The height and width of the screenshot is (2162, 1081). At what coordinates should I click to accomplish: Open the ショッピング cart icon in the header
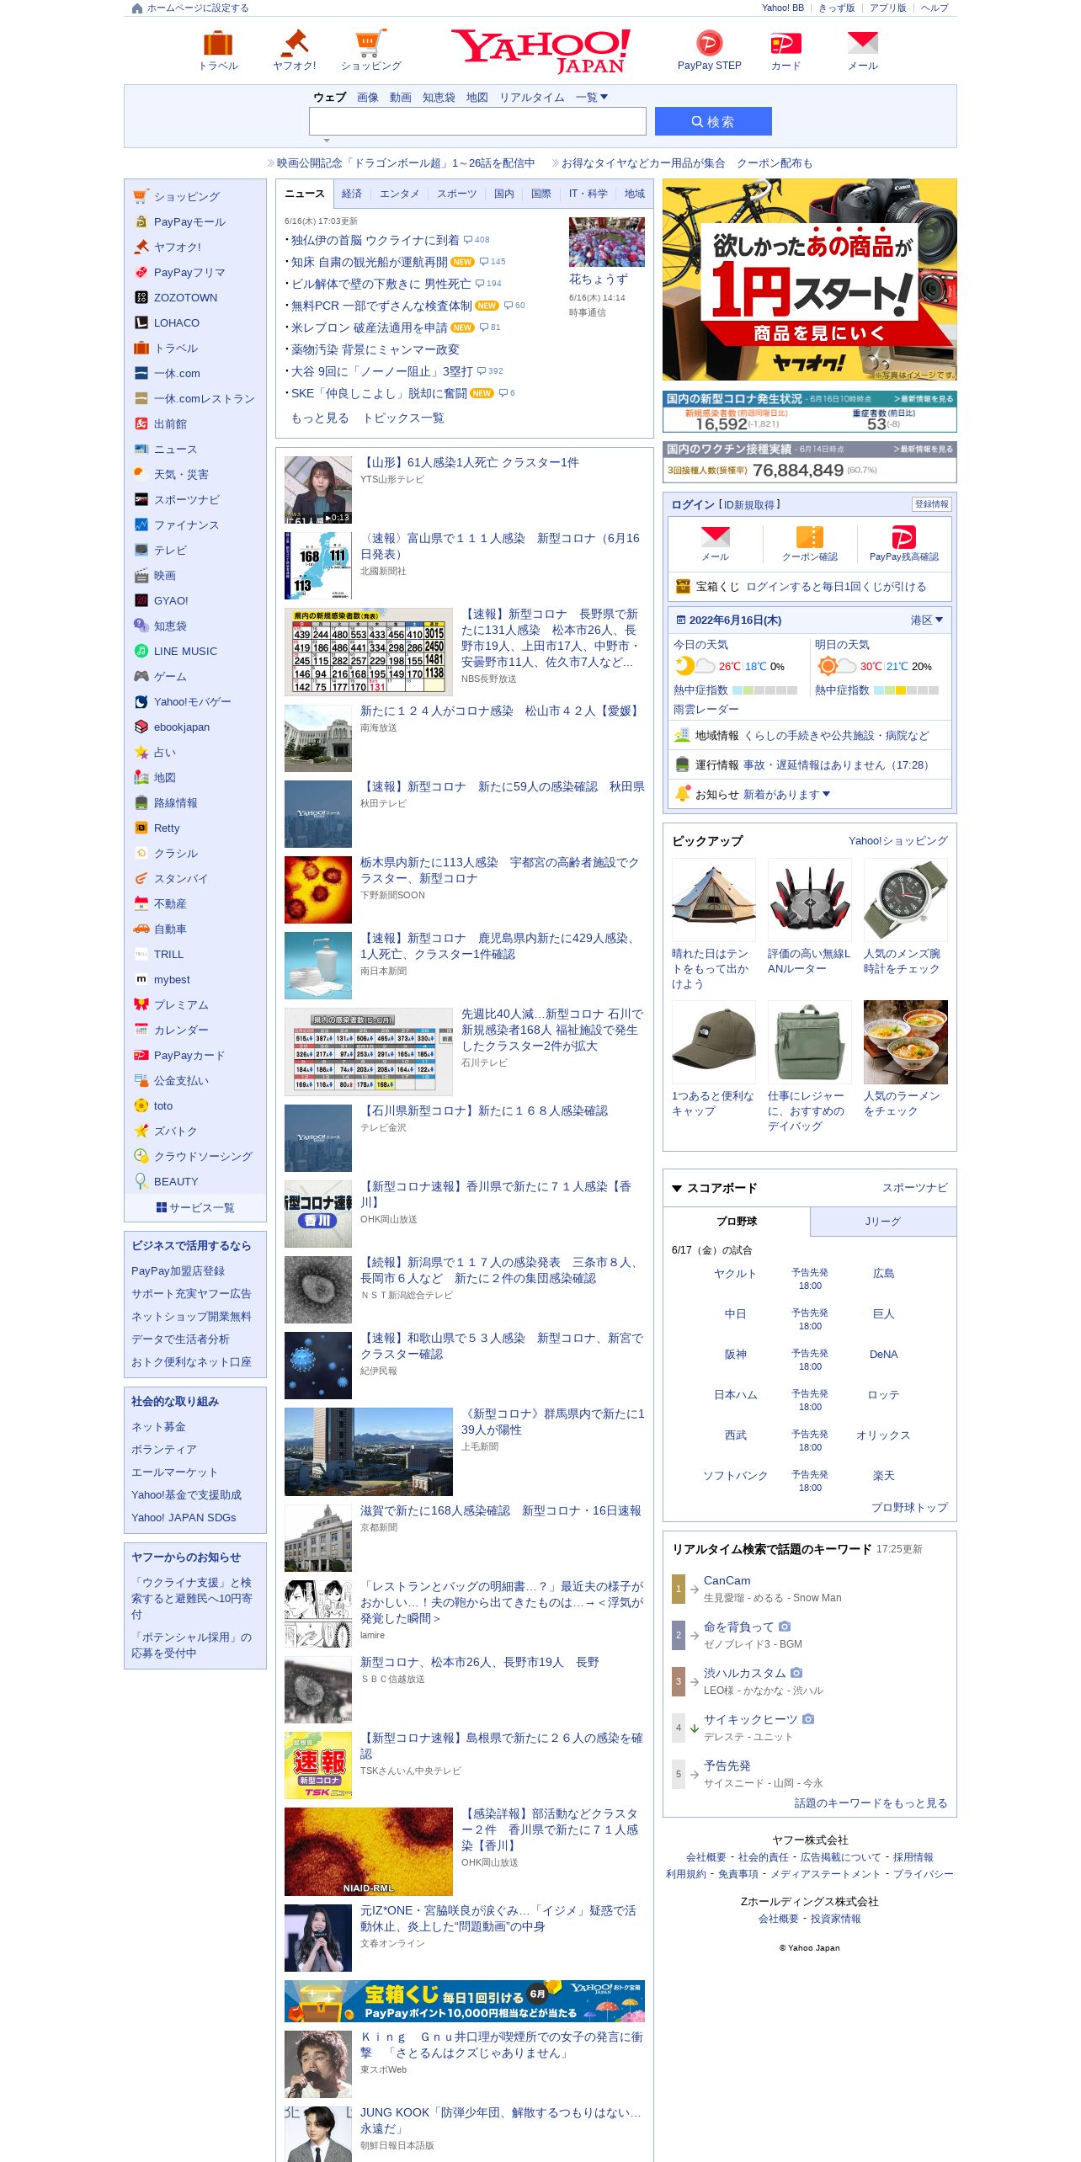pos(370,43)
